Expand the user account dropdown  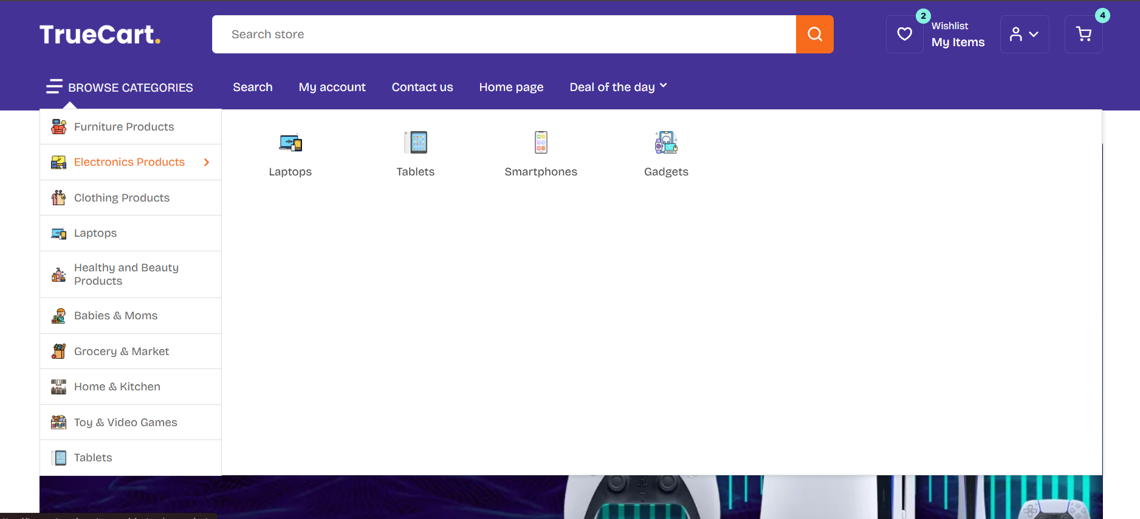pos(1024,35)
